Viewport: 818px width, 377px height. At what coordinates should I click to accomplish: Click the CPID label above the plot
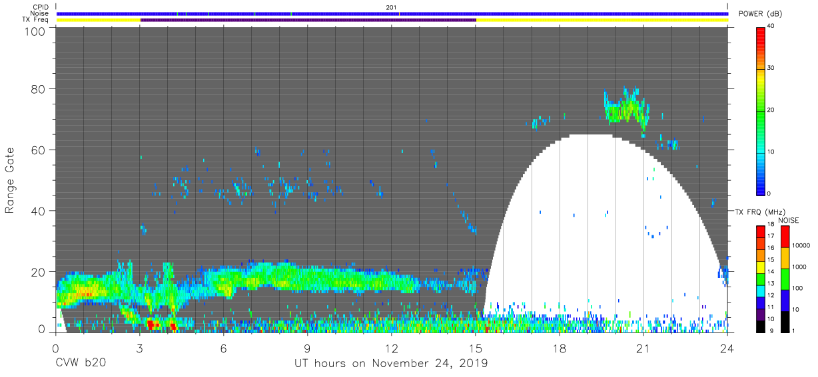click(x=41, y=7)
